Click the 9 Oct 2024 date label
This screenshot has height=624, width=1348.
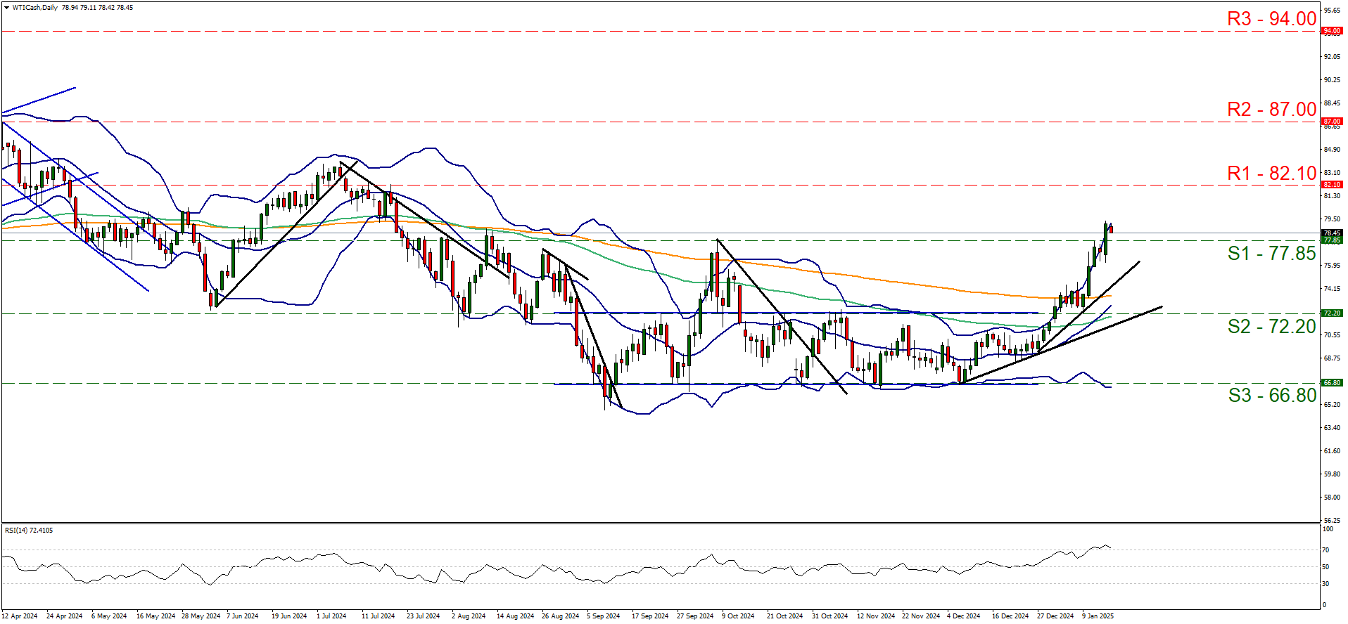pyautogui.click(x=738, y=616)
